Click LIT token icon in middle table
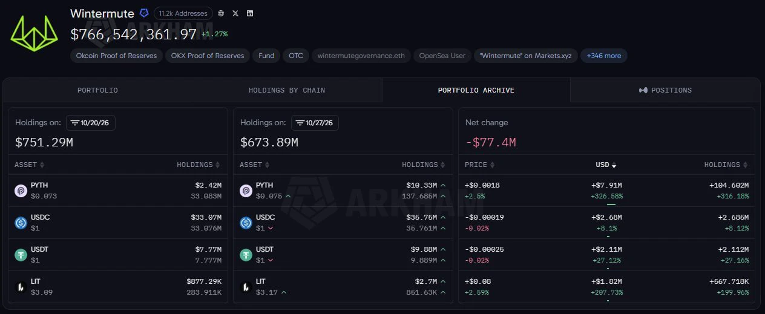 (246, 287)
